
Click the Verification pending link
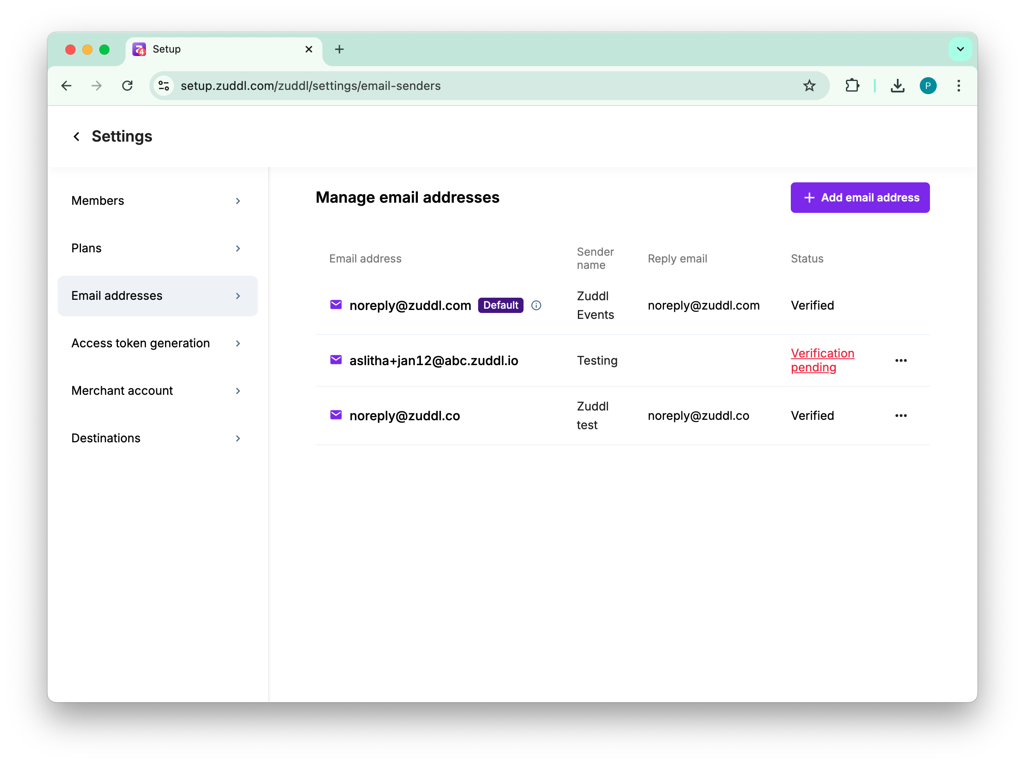[x=822, y=360]
